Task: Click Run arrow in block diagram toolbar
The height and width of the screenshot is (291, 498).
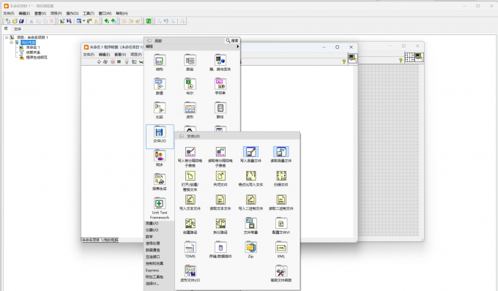Action: coord(99,62)
